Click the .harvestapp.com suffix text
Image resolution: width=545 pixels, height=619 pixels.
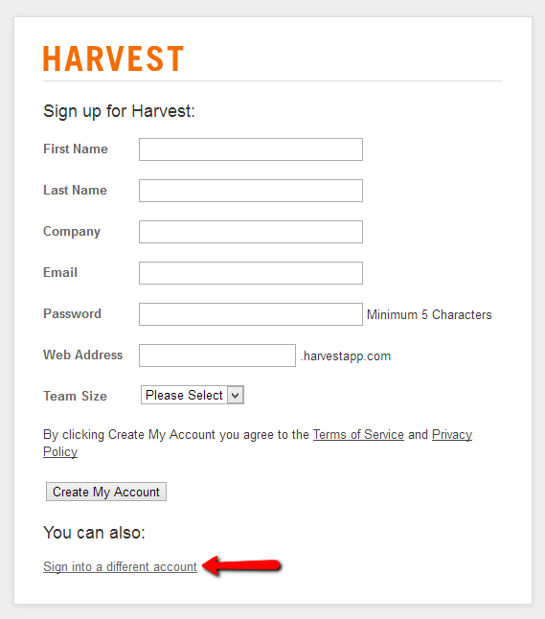(x=346, y=356)
